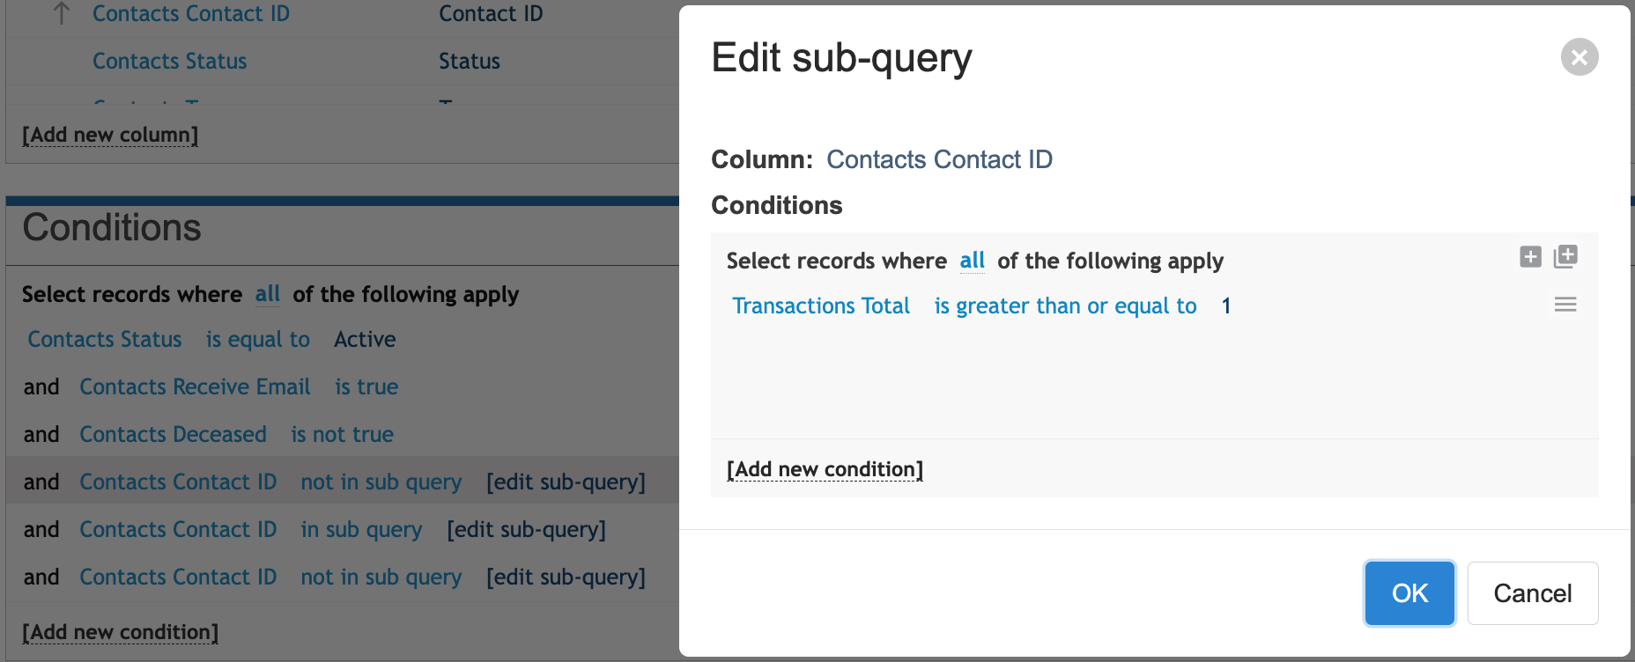This screenshot has width=1635, height=662.
Task: Confirm the sub-query with OK
Action: pos(1409,593)
